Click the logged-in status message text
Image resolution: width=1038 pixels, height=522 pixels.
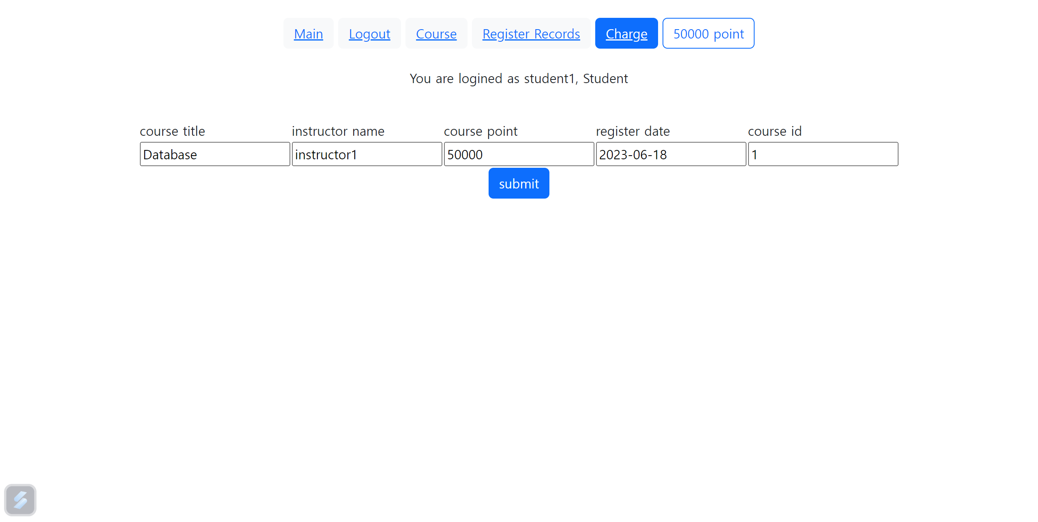point(519,79)
